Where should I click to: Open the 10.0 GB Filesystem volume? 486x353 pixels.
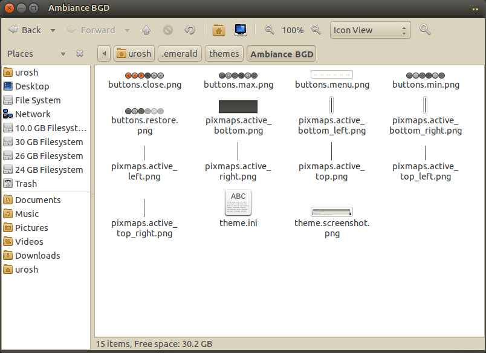pos(46,128)
